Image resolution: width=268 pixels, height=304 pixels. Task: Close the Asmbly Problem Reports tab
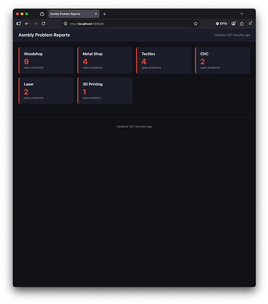point(96,14)
